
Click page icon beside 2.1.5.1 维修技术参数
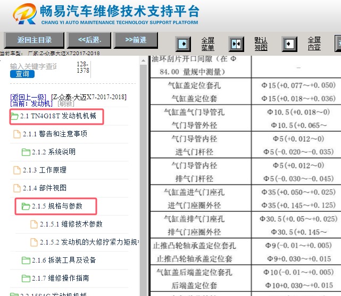coord(34,224)
